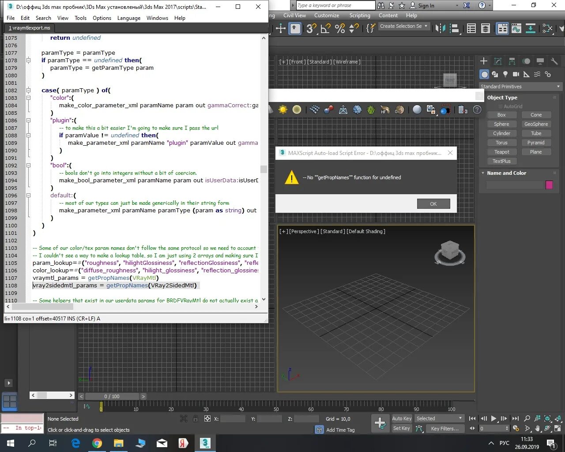
Task: Click the grass icon in the floating toolbar
Action: coord(371,109)
